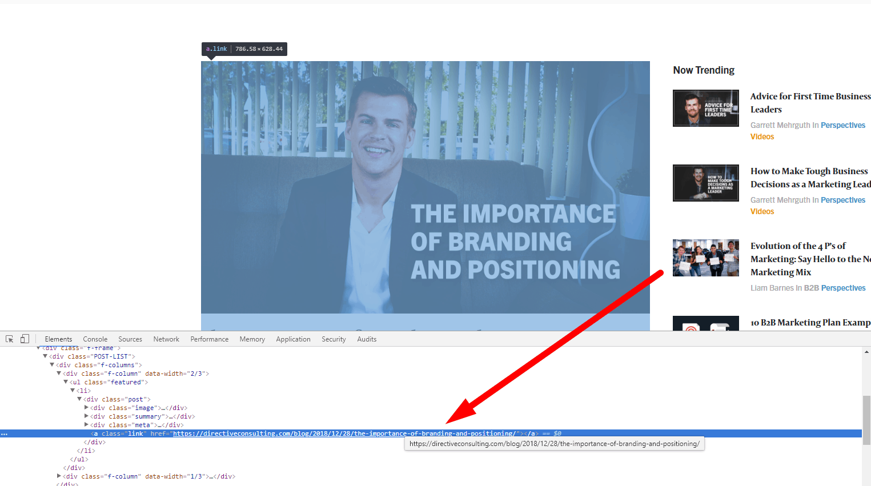Select the inspect element cursor icon

[9, 339]
